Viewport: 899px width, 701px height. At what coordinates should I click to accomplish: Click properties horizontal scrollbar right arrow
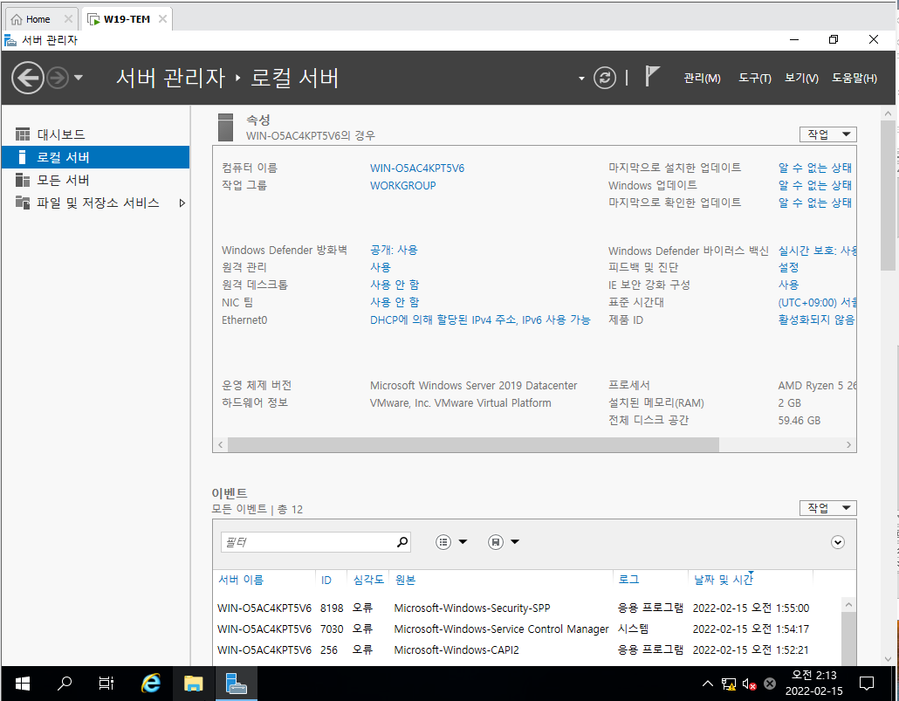point(849,444)
